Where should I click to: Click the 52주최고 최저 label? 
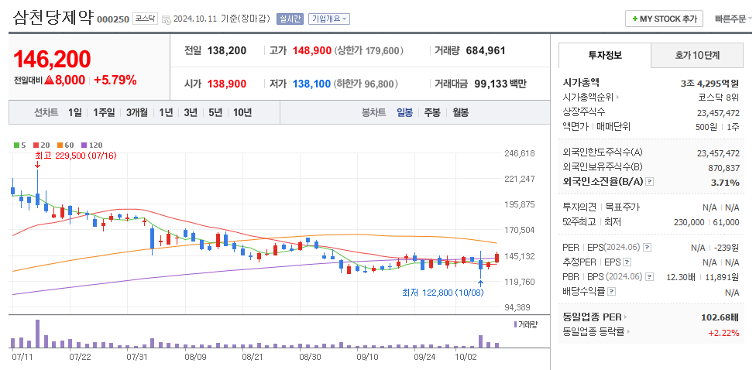click(x=592, y=221)
